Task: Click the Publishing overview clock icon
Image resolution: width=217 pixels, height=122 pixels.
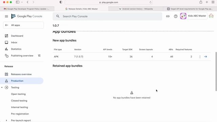Action: pos(6,56)
